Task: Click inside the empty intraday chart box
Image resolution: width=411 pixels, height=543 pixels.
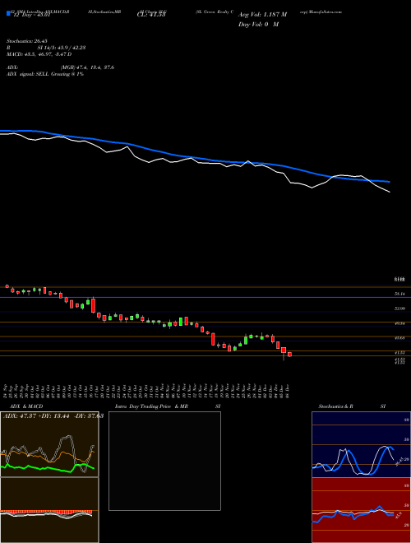Action: pos(164,461)
